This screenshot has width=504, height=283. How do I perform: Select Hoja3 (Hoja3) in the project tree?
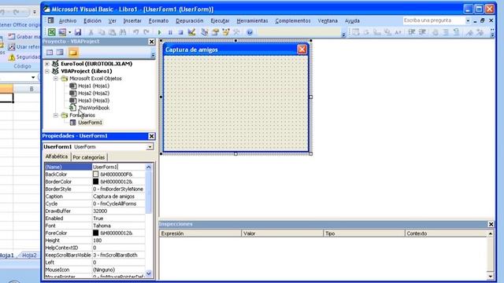pos(94,101)
